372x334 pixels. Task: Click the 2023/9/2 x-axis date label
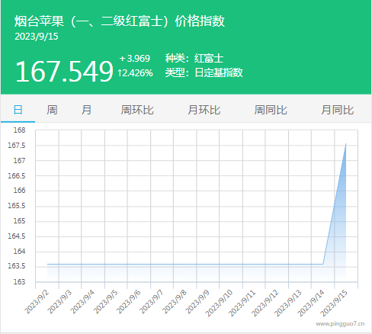37,302
